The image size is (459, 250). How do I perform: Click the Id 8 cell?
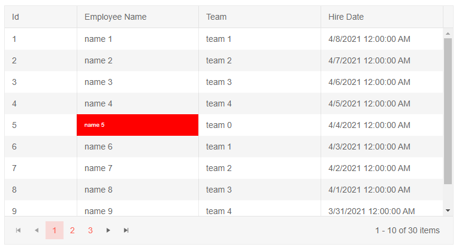pos(14,190)
